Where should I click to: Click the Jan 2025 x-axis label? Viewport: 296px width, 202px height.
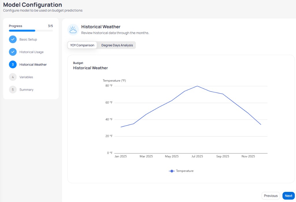coord(121,156)
